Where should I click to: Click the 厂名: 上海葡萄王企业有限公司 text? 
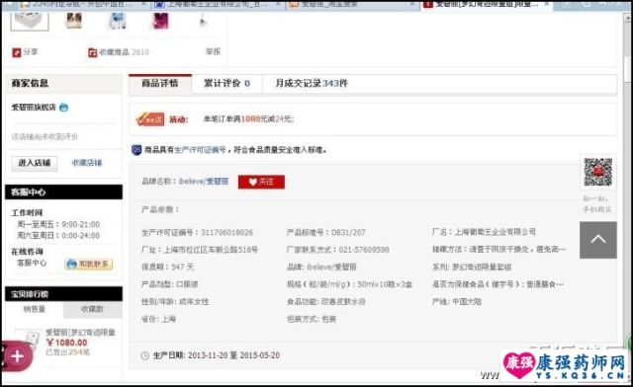pos(484,232)
